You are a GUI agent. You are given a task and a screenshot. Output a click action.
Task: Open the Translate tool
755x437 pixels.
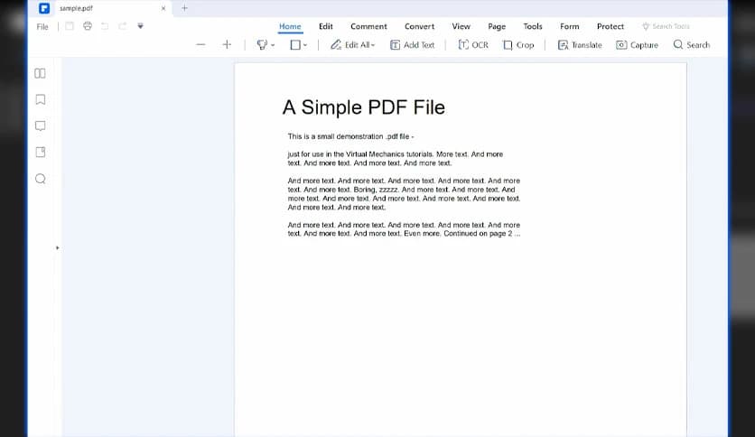pos(580,45)
